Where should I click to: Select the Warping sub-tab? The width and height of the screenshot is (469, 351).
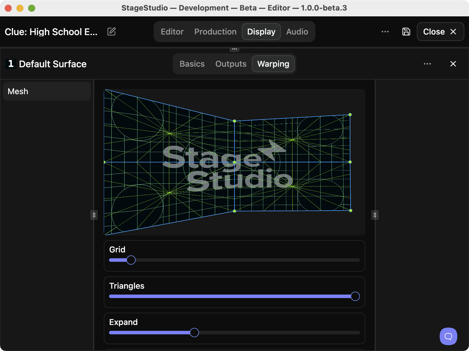click(273, 64)
